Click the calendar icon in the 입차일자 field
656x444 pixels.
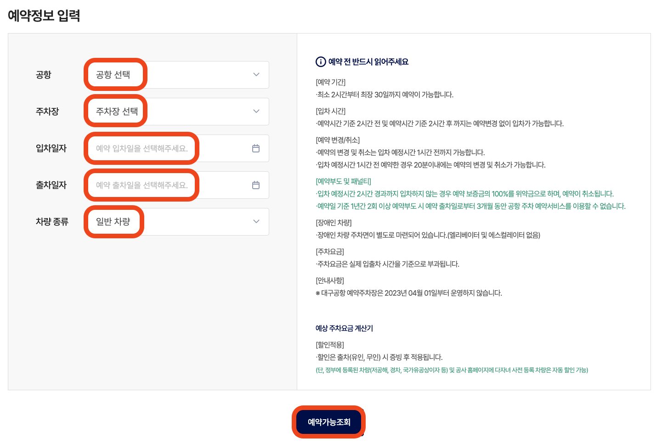(x=256, y=148)
